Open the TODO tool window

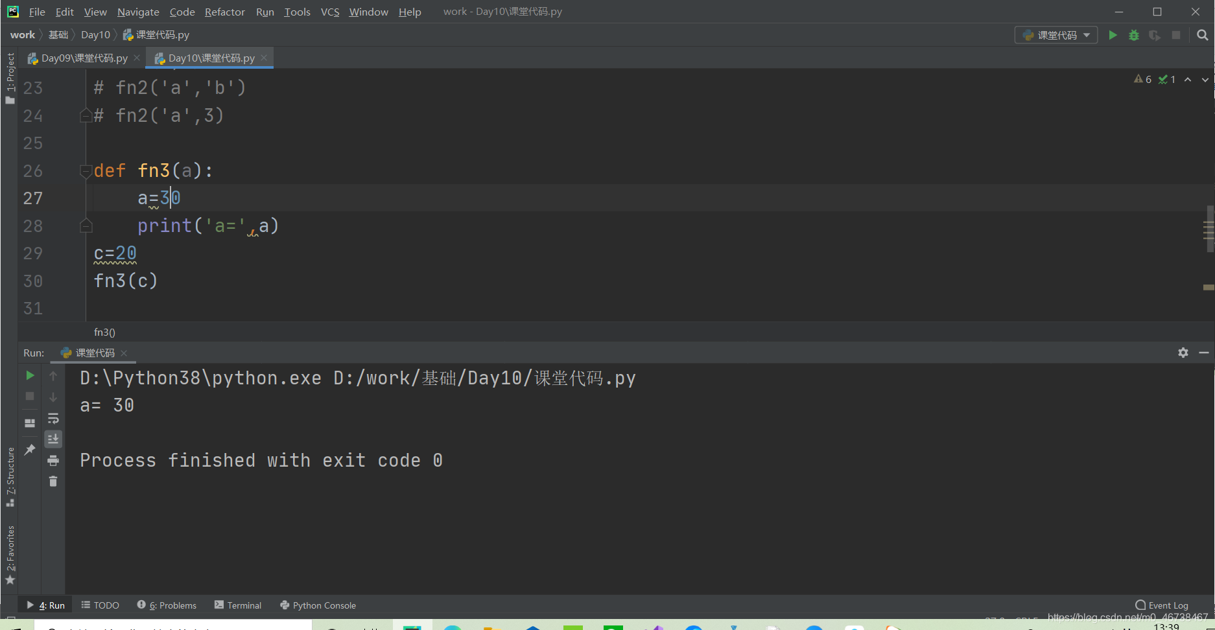tap(100, 605)
